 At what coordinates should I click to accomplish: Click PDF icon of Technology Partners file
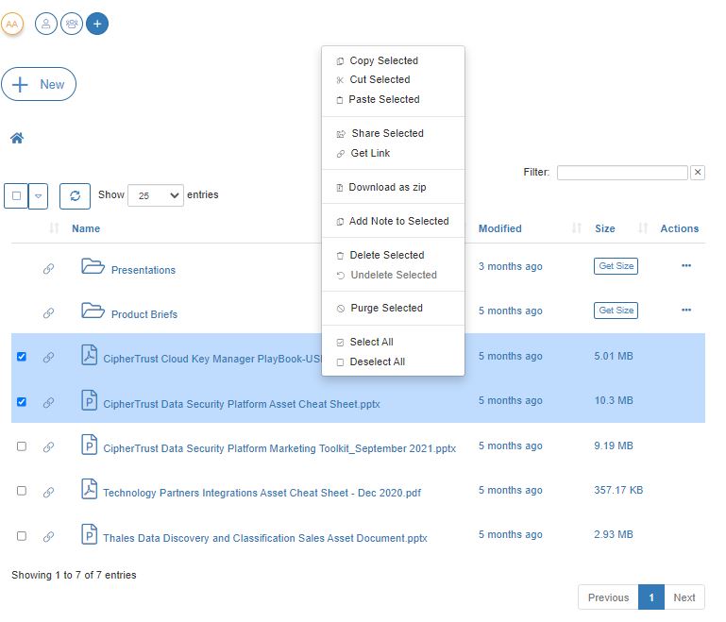pos(90,489)
